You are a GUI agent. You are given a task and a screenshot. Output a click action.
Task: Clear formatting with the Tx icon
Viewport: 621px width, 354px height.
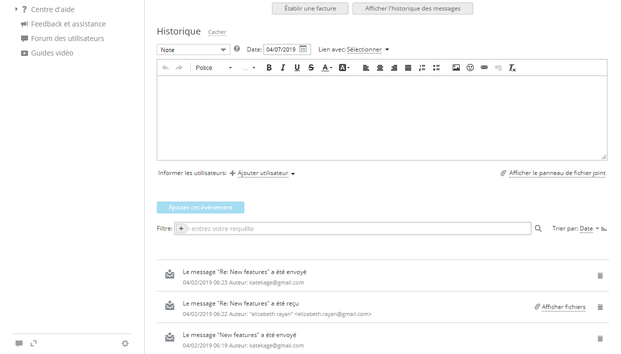pyautogui.click(x=512, y=68)
